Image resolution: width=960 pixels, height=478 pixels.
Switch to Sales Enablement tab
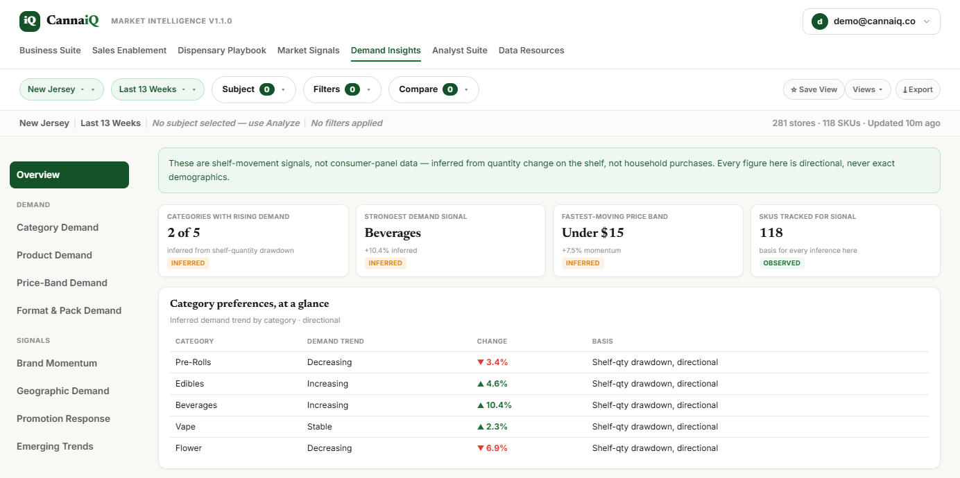click(x=129, y=51)
